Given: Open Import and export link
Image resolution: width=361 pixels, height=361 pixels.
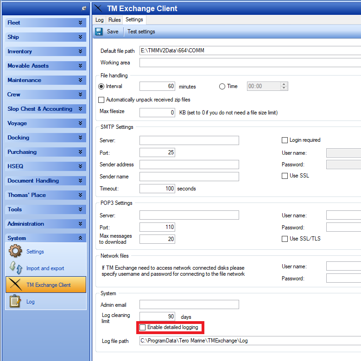Looking at the screenshot, I should click(x=45, y=268).
